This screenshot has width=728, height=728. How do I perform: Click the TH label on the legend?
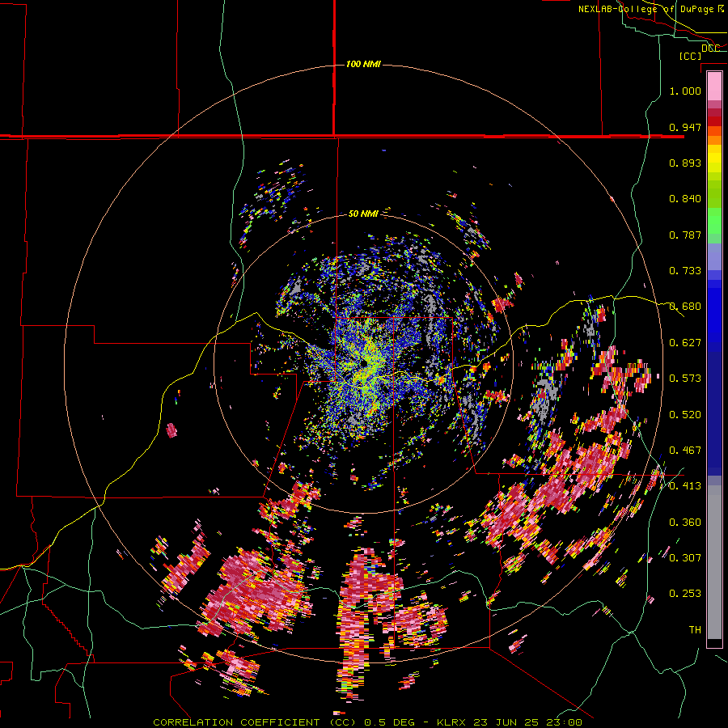(x=695, y=630)
